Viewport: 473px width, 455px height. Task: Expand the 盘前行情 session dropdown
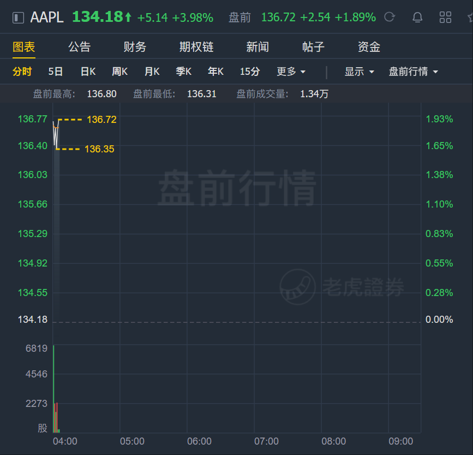point(414,72)
